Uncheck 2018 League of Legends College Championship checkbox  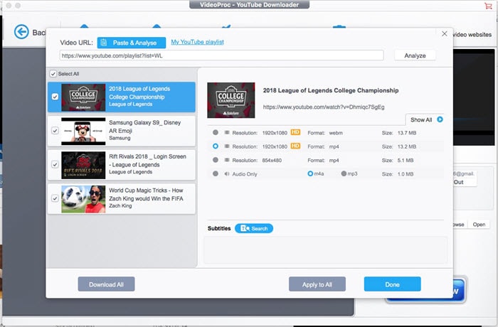55,97
